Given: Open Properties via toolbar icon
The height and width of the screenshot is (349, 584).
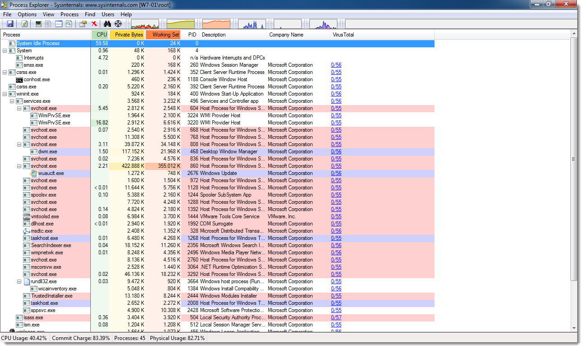Looking at the screenshot, I should click(83, 24).
